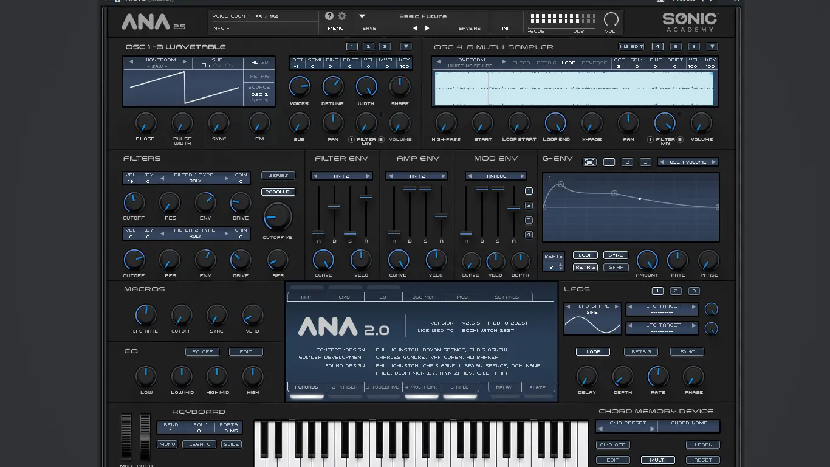Open Mod Env ANALOG selector

[x=496, y=176]
